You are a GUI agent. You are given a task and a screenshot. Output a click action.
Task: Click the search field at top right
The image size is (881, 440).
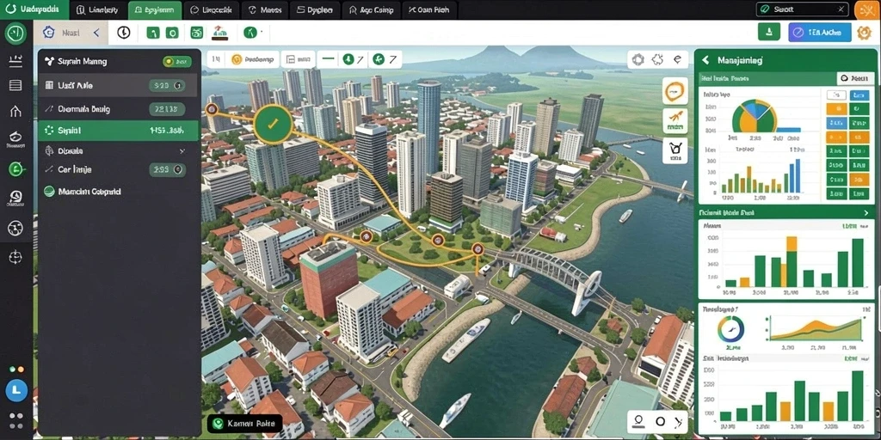803,9
